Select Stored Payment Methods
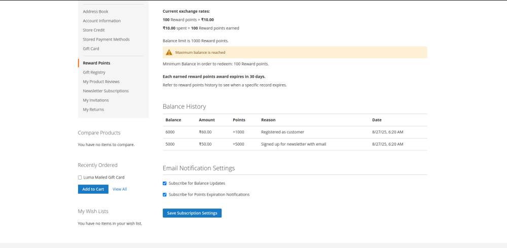507x248 pixels. tap(106, 40)
